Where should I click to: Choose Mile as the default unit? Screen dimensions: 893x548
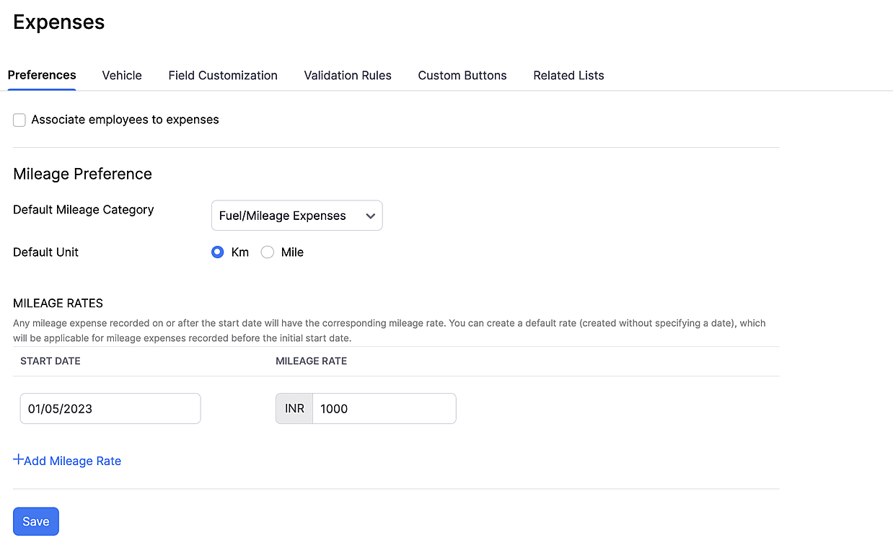coord(268,252)
